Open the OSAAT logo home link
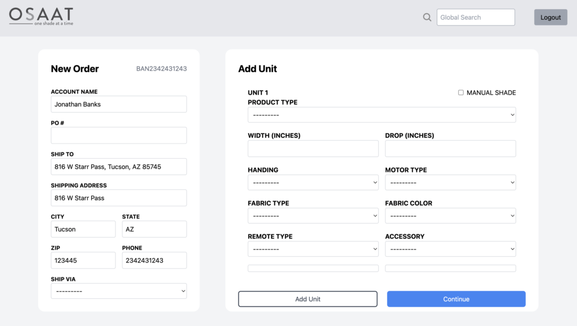Image resolution: width=577 pixels, height=326 pixels. coord(41,16)
